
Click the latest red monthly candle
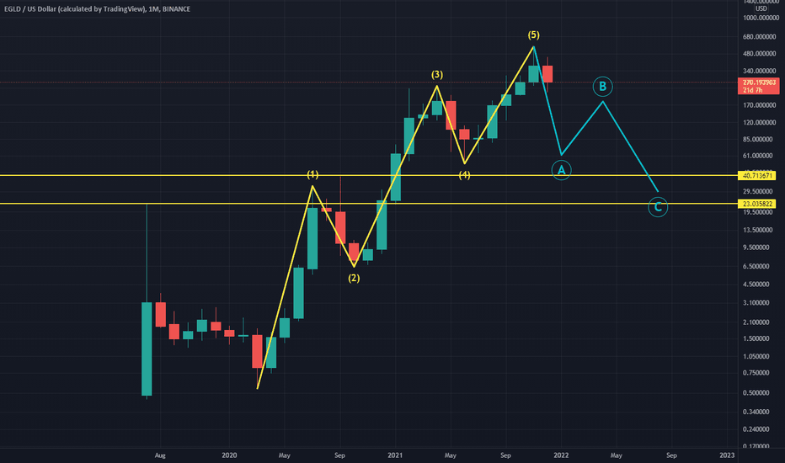pyautogui.click(x=547, y=74)
